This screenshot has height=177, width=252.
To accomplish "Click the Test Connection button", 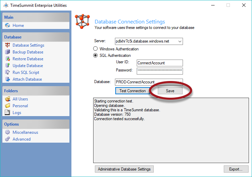I will [133, 91].
